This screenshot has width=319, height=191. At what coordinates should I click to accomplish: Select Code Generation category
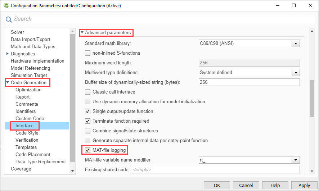[x=29, y=82]
